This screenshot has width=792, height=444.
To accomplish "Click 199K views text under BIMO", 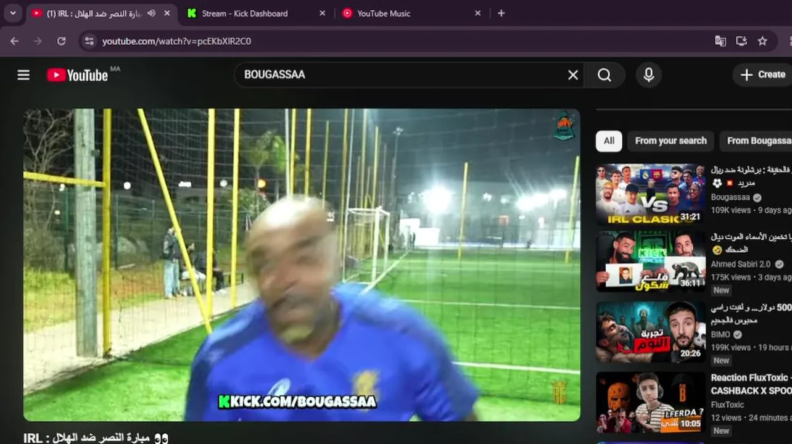I will coord(731,347).
